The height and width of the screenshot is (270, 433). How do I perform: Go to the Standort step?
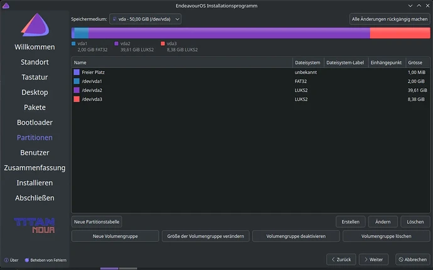click(x=35, y=62)
